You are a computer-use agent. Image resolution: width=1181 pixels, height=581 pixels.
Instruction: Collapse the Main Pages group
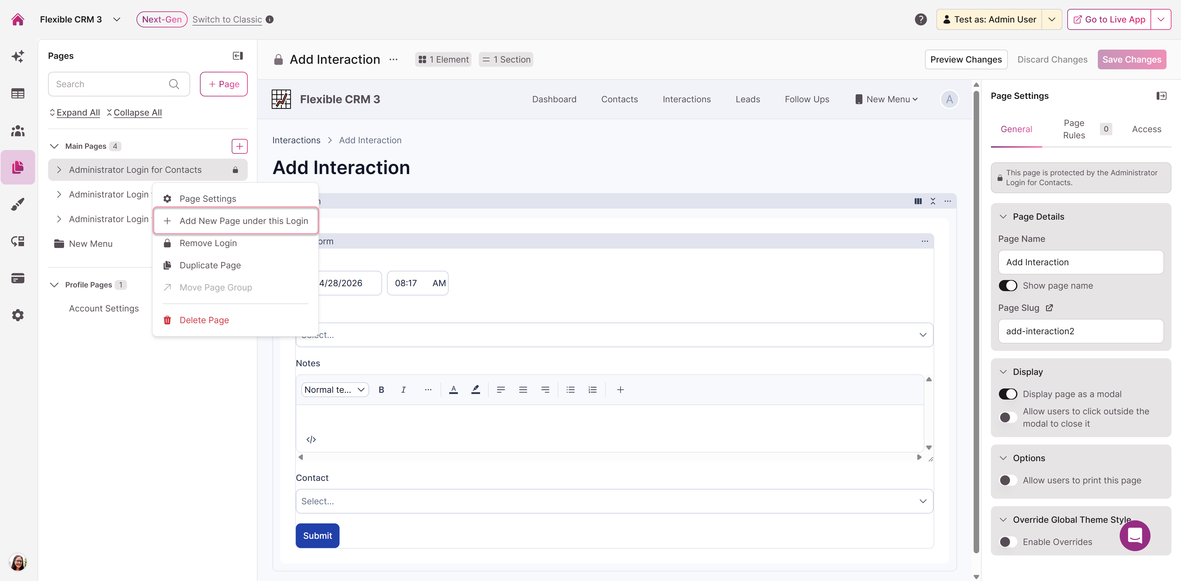54,146
